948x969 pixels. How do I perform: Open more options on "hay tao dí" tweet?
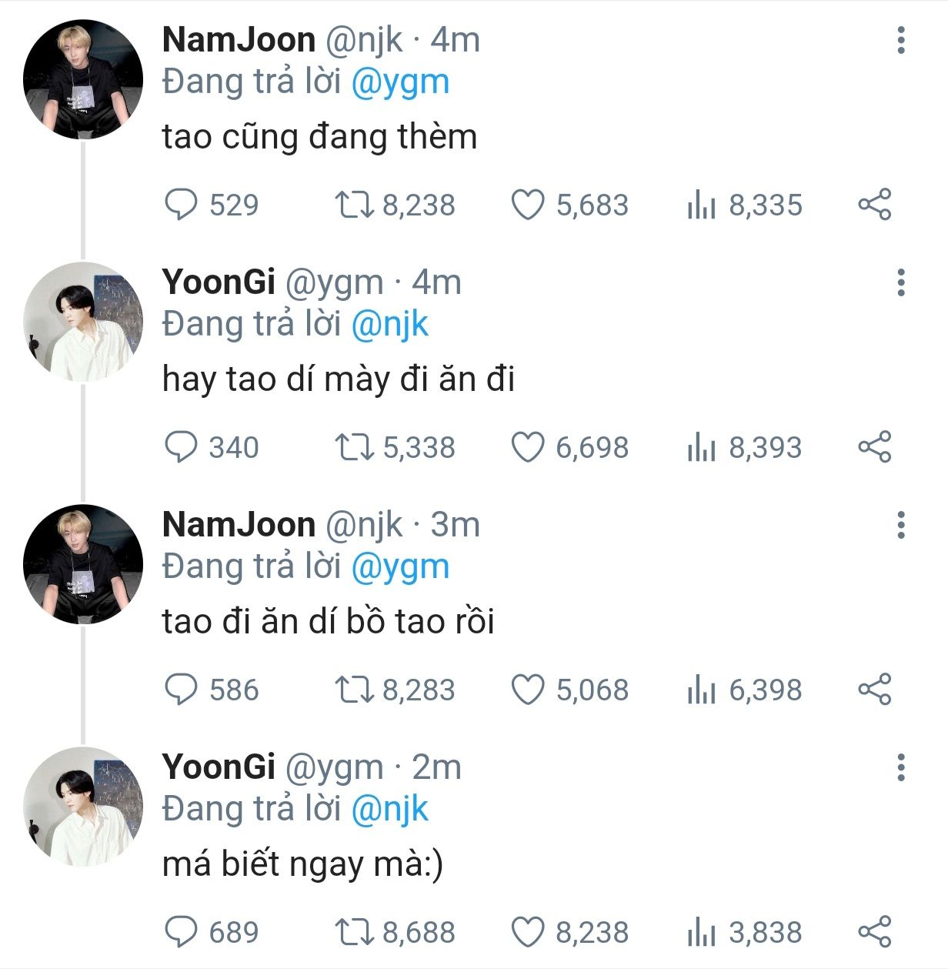pos(901,282)
